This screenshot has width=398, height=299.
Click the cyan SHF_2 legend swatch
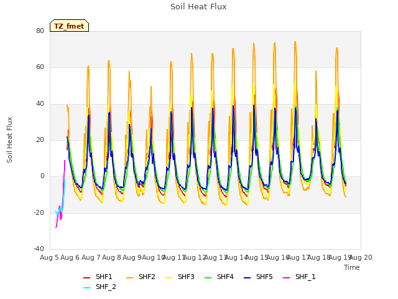coord(87,288)
